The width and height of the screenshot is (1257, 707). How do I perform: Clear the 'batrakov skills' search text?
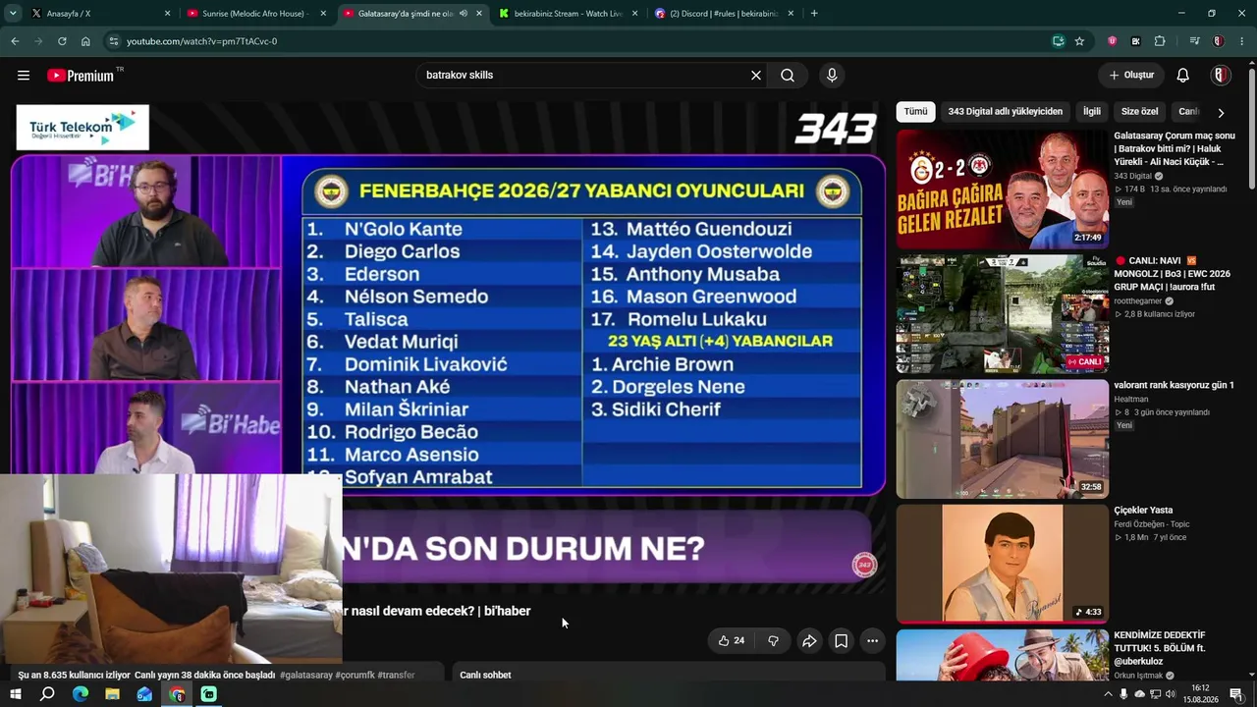click(x=756, y=76)
